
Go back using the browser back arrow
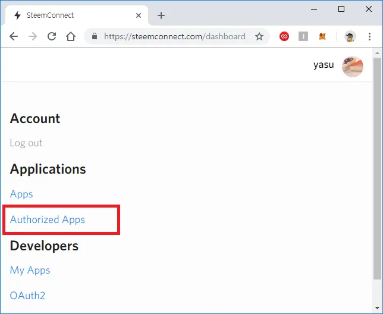[x=14, y=37]
